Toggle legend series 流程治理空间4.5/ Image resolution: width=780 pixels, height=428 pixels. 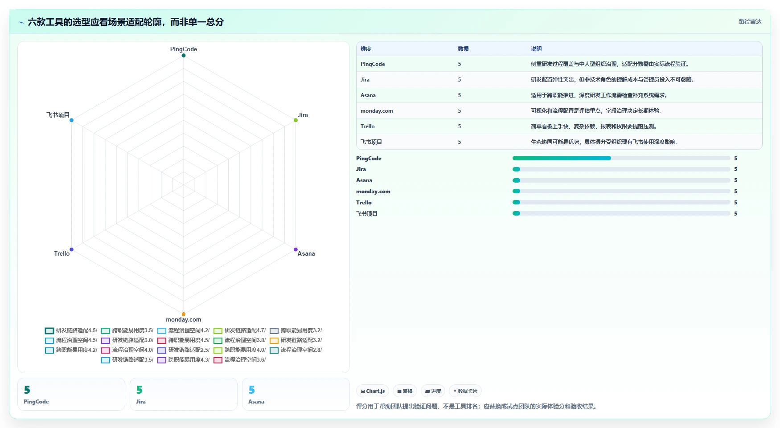coord(71,340)
